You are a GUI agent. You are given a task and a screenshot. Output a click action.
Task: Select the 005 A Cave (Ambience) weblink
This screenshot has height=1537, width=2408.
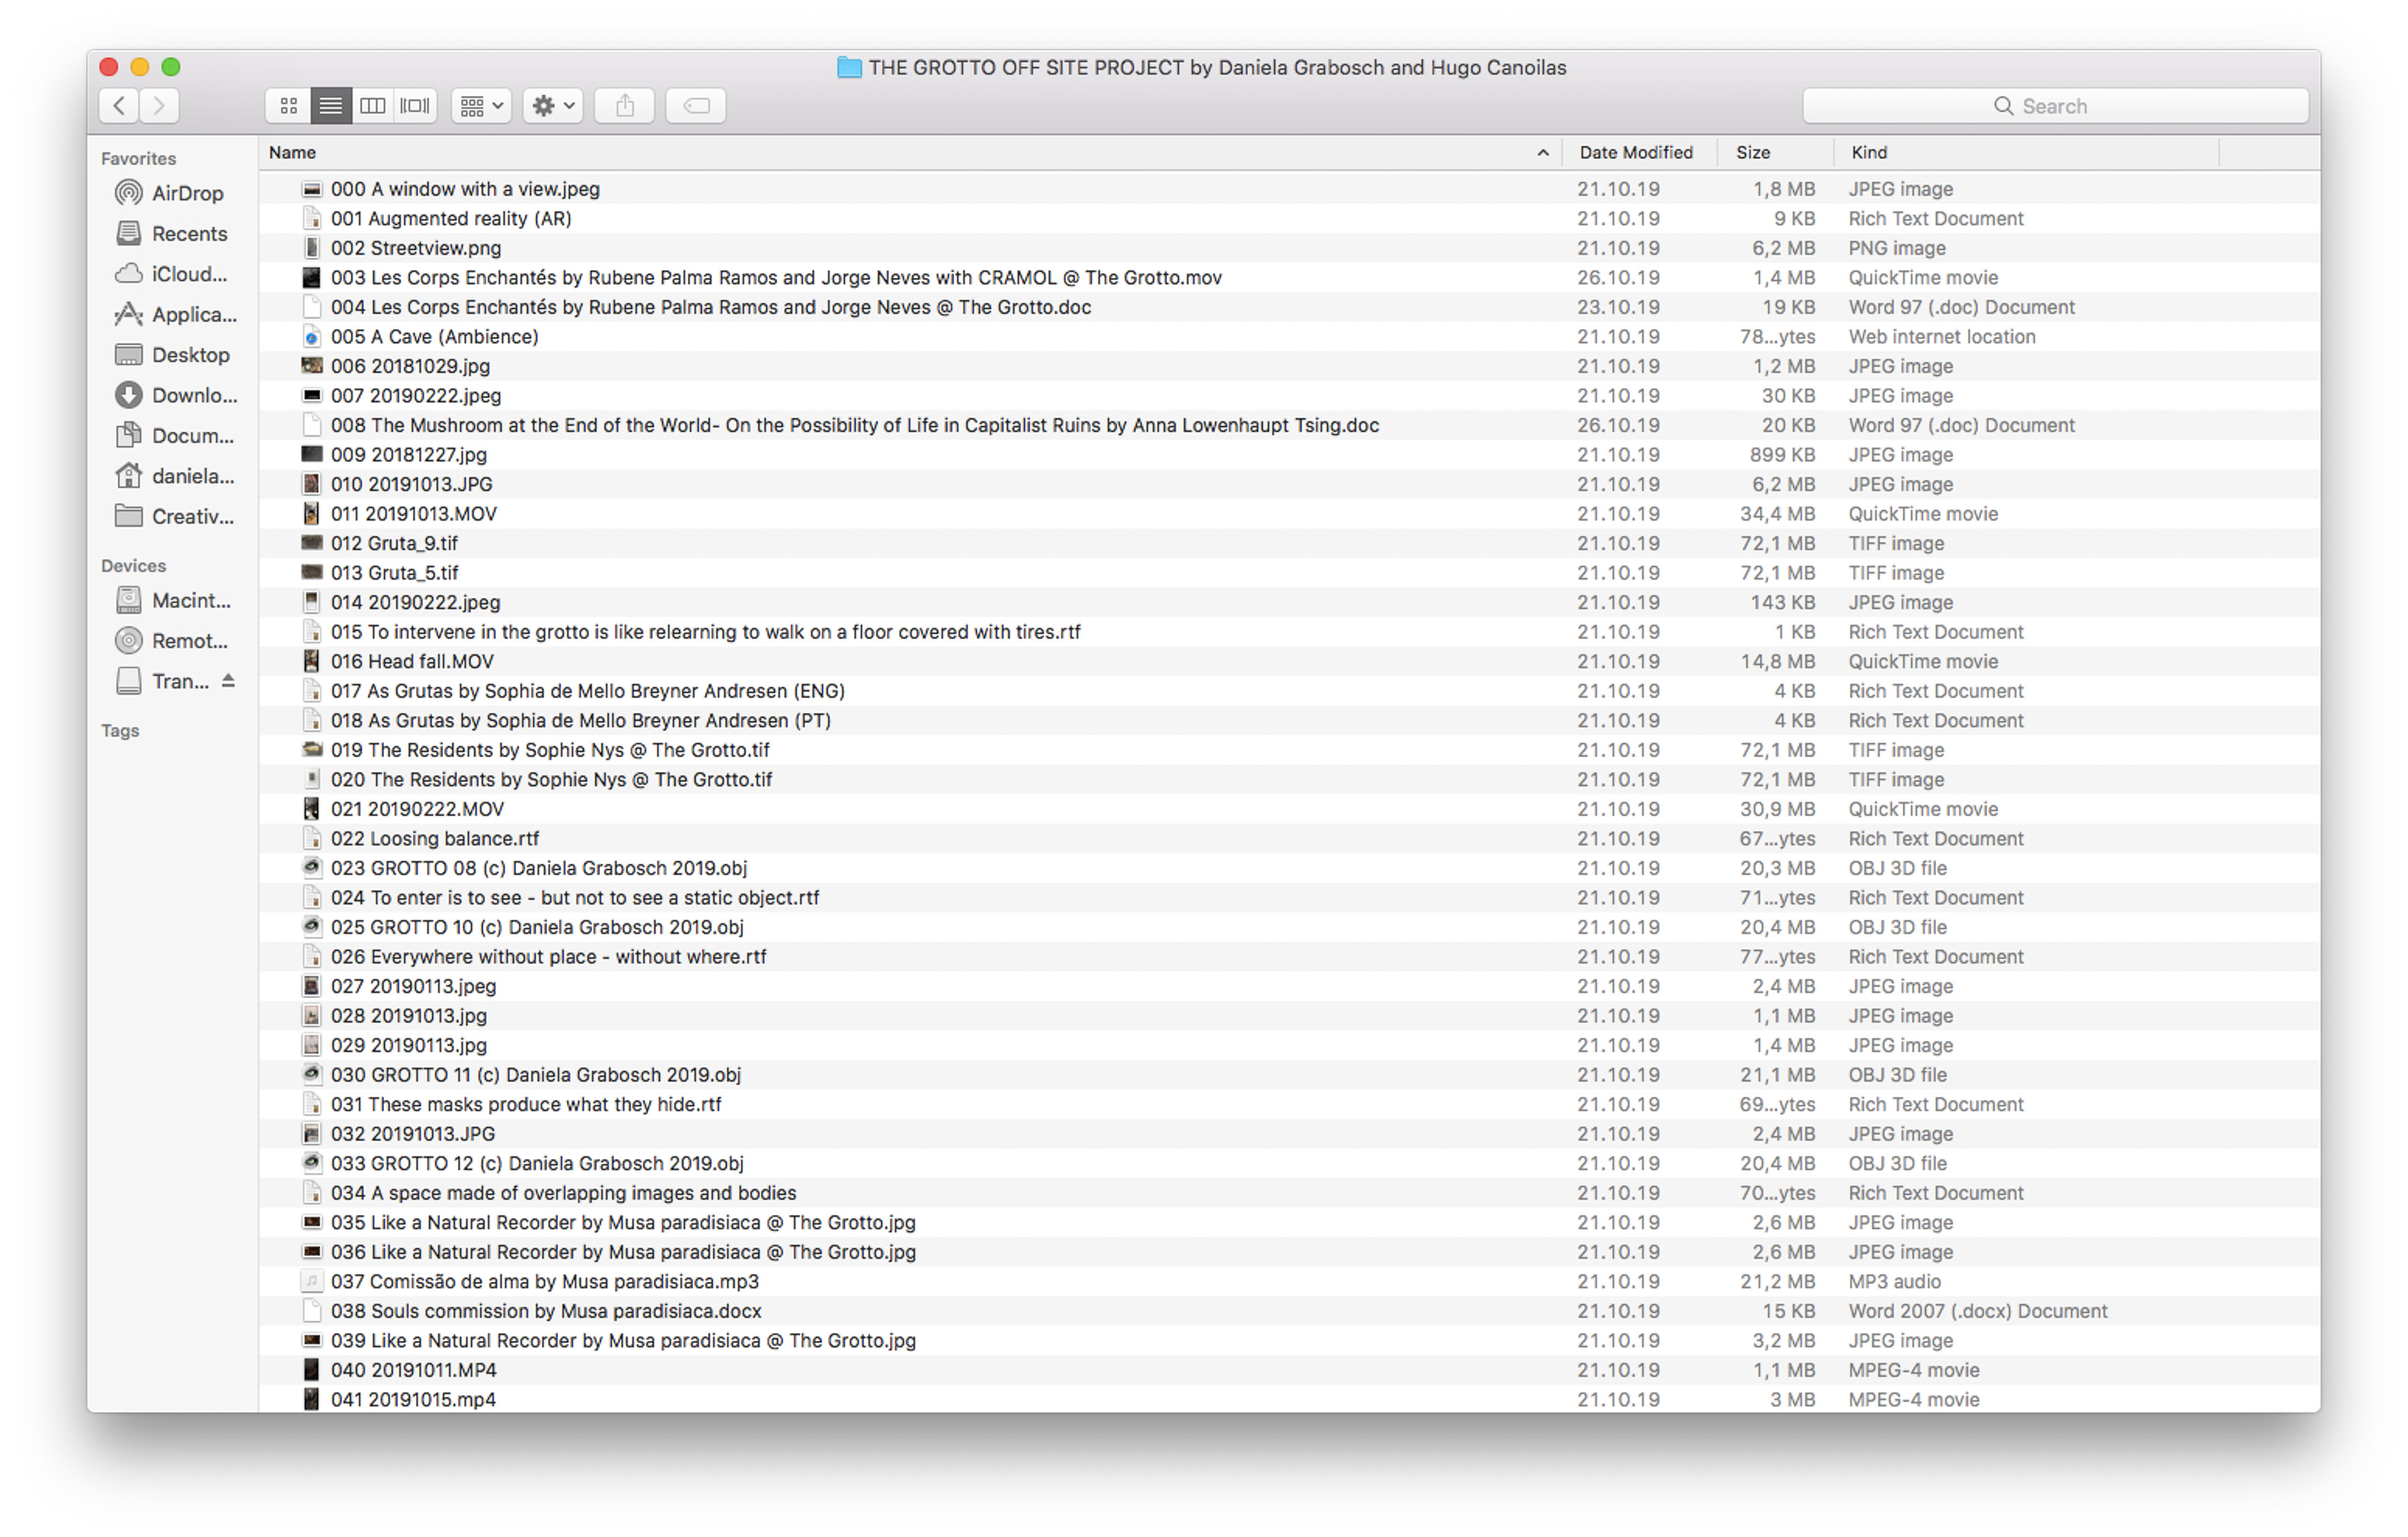click(x=434, y=337)
